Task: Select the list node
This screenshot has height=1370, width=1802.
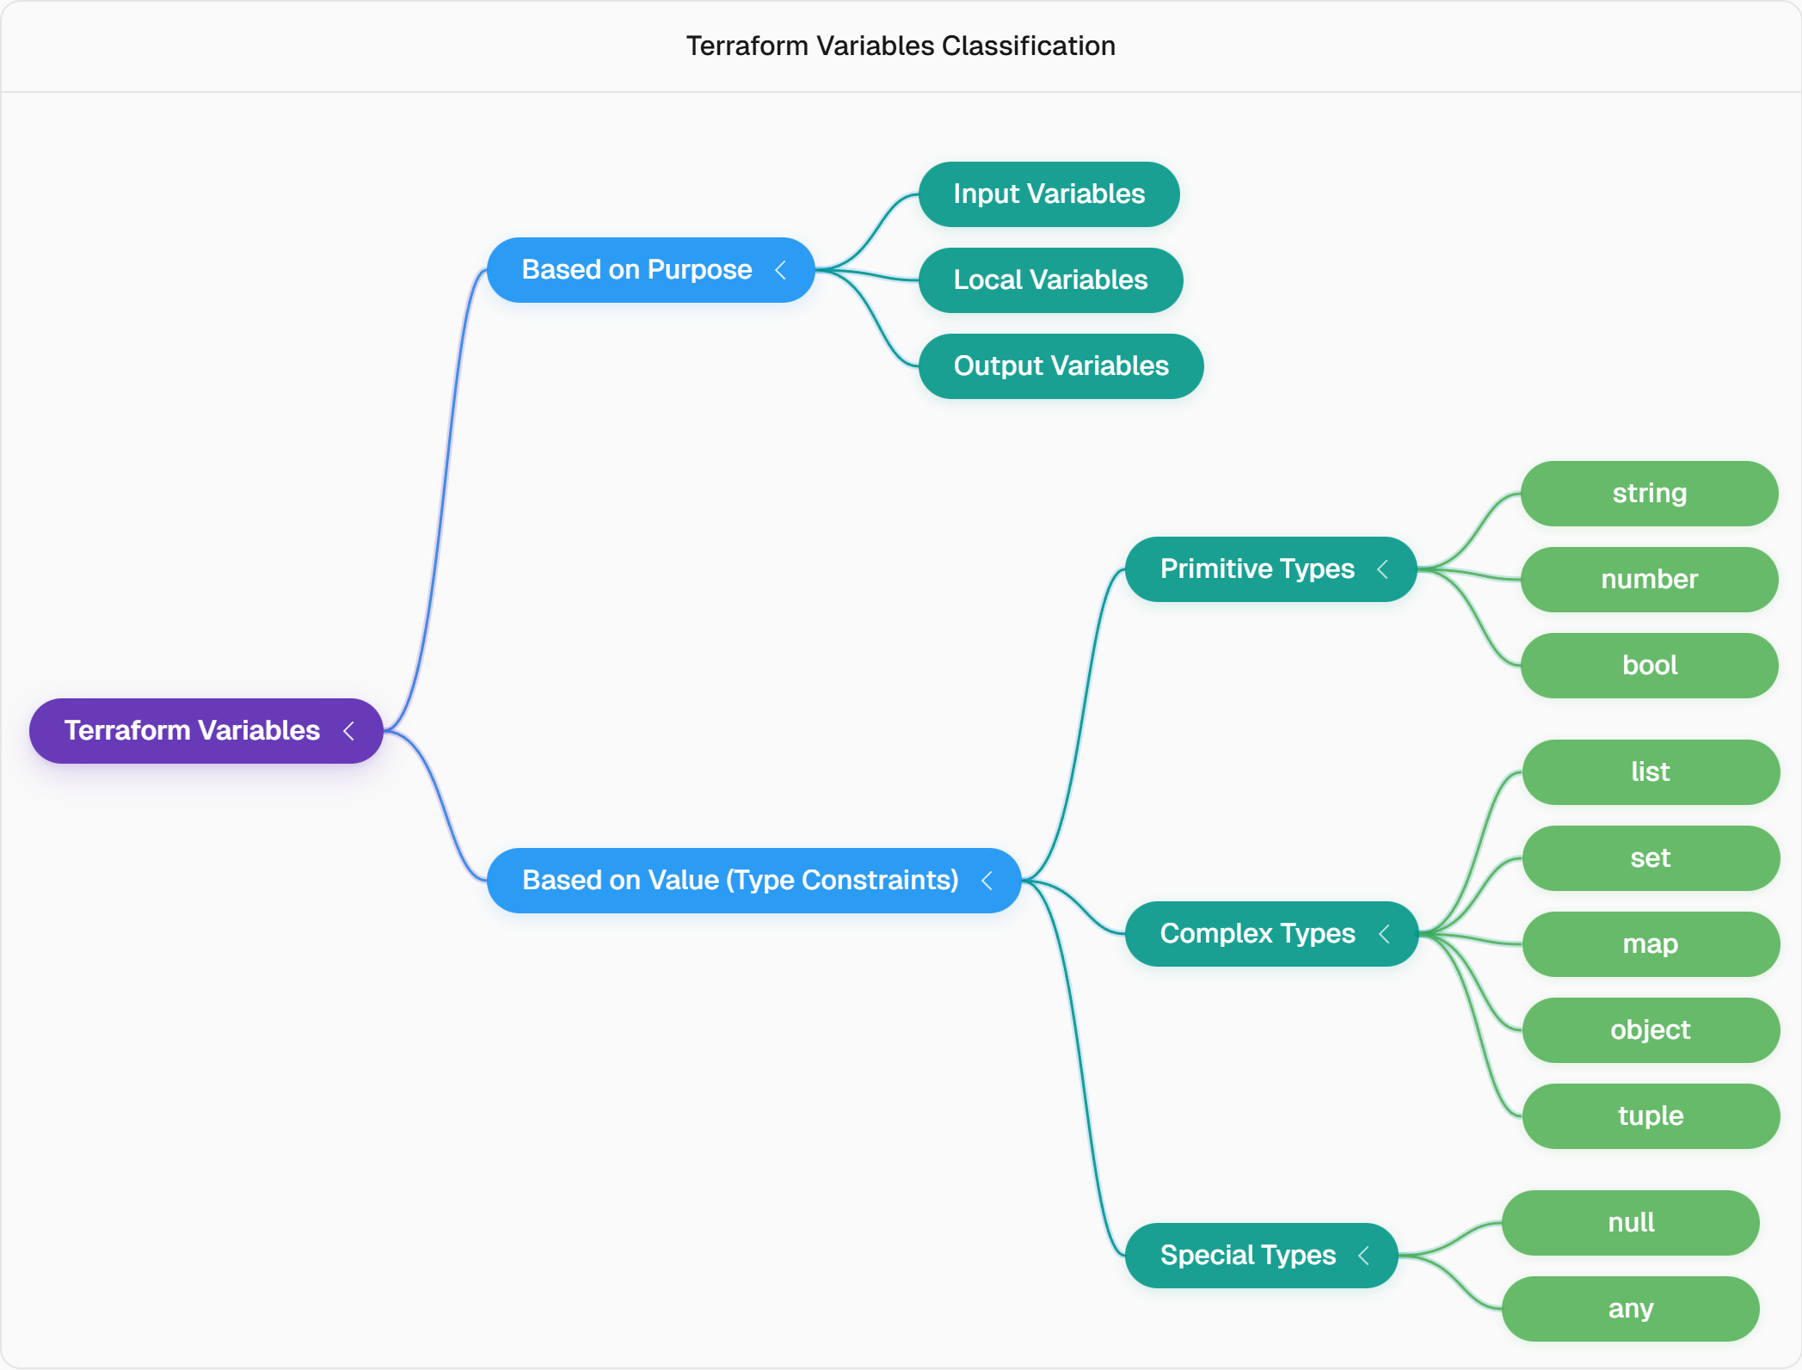Action: pos(1651,772)
